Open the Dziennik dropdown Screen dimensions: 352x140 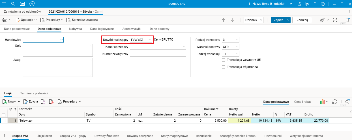tap(254, 20)
